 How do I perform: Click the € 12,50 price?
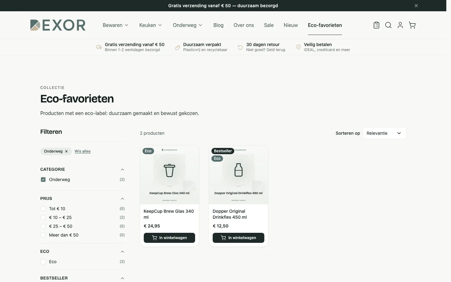pos(220,226)
